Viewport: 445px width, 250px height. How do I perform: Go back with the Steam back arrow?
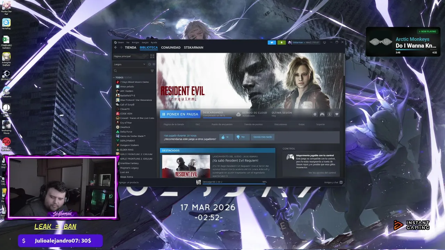coord(116,48)
